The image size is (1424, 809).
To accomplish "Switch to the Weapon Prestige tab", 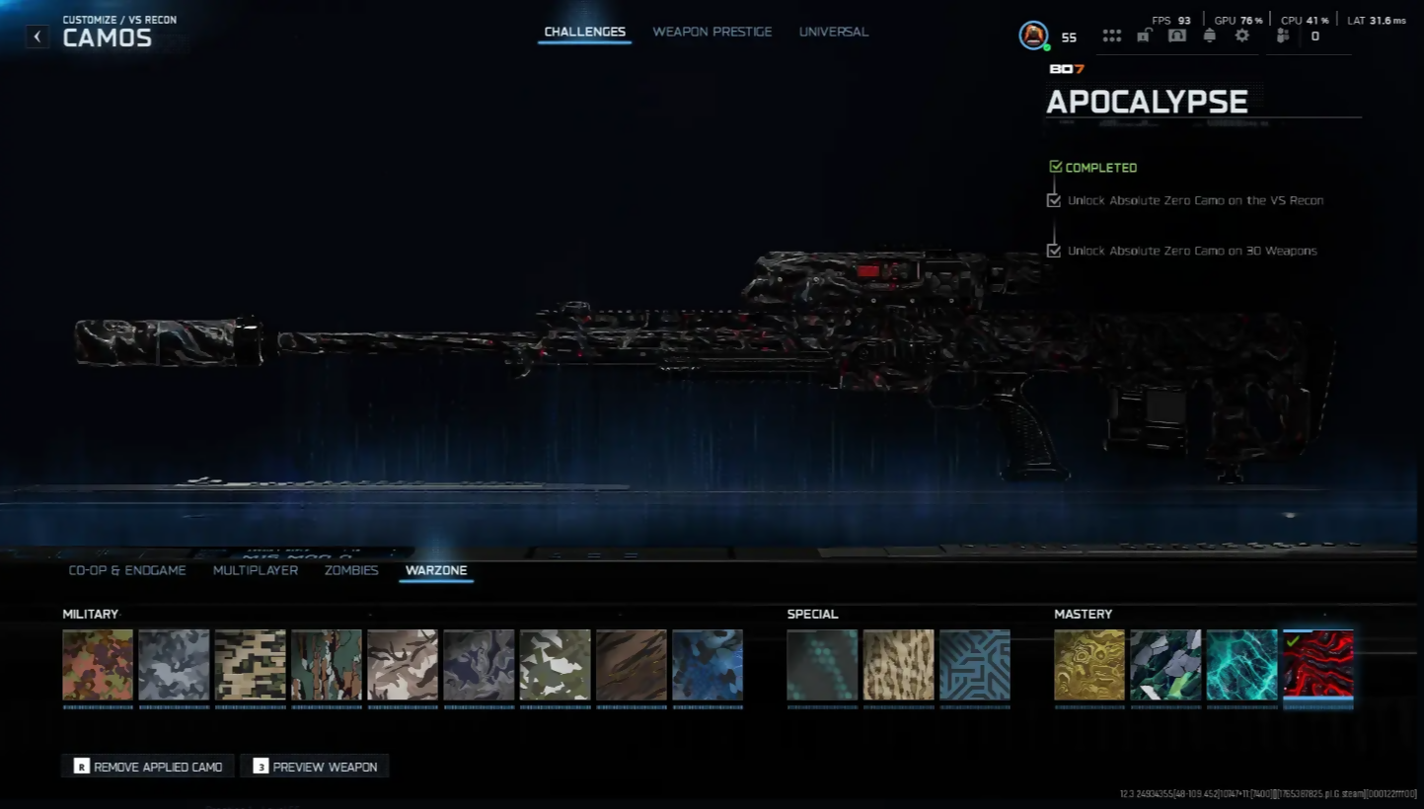I will point(712,32).
